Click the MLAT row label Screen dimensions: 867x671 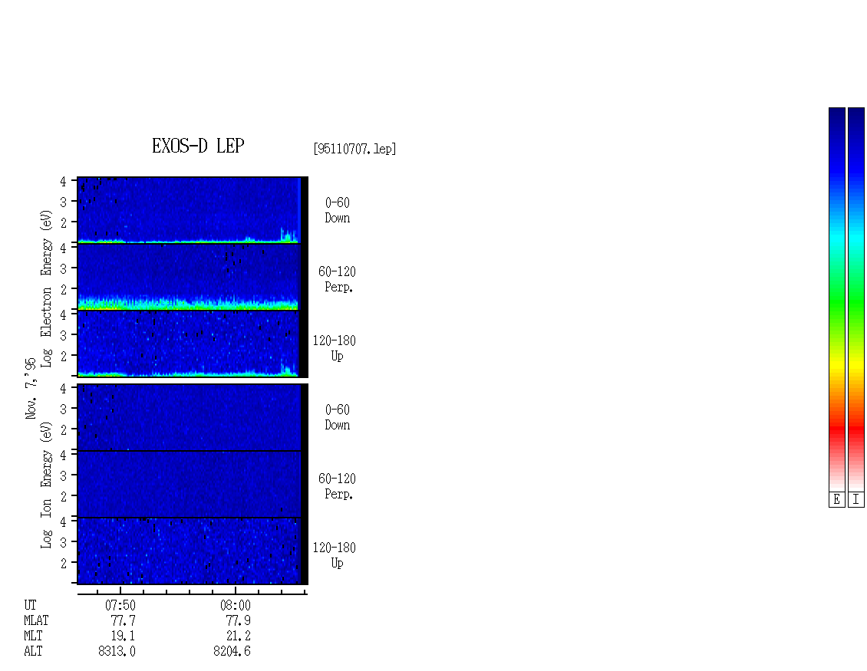(36, 621)
